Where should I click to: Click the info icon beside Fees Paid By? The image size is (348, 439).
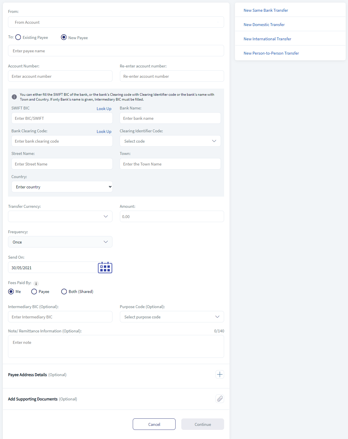tap(36, 284)
